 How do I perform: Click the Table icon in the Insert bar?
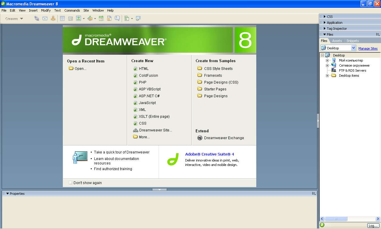point(62,18)
